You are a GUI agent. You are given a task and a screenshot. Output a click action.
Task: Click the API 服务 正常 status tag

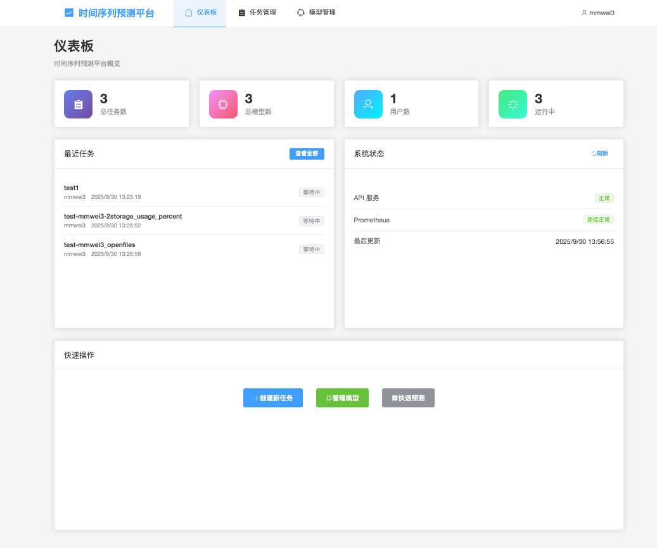click(604, 198)
